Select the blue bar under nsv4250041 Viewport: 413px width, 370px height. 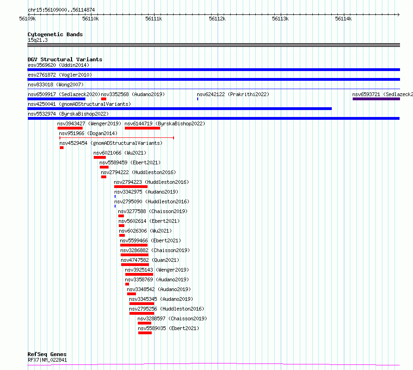tap(180, 109)
